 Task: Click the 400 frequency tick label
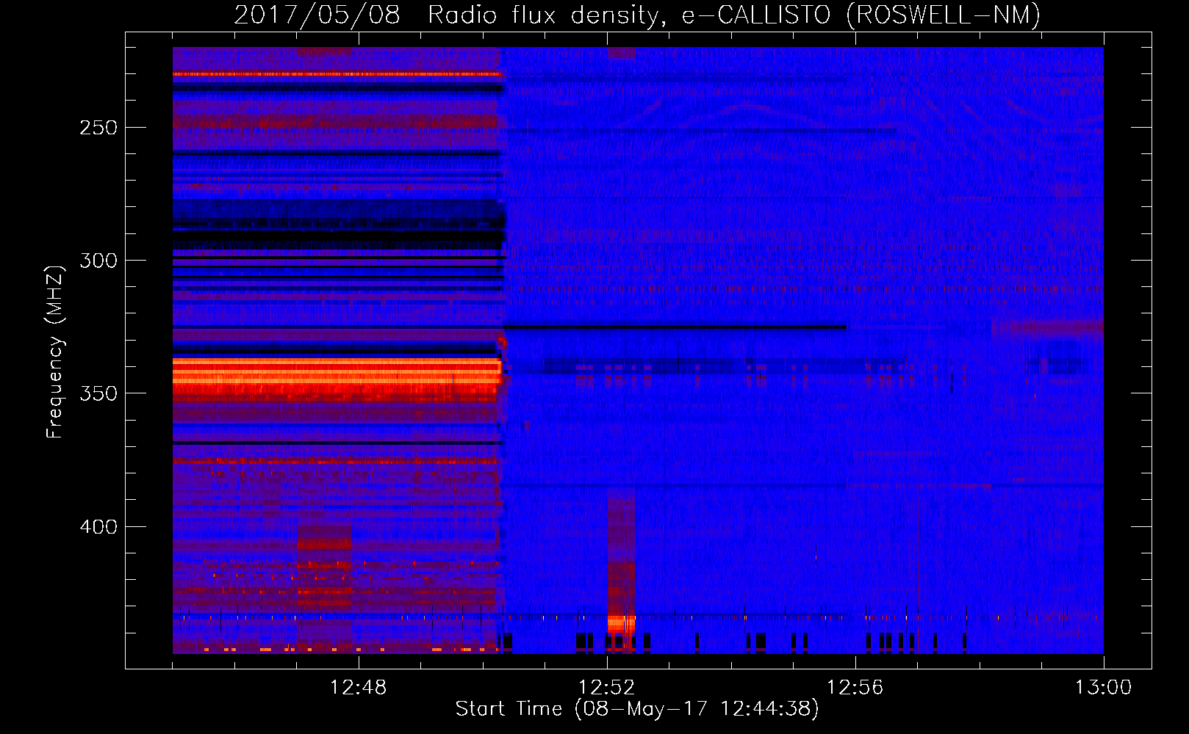[98, 527]
